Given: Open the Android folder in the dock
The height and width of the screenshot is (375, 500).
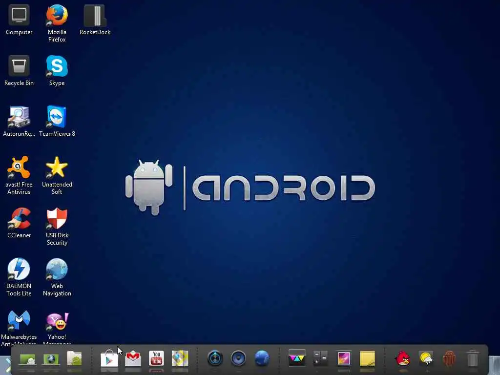Looking at the screenshot, I should click(x=74, y=358).
